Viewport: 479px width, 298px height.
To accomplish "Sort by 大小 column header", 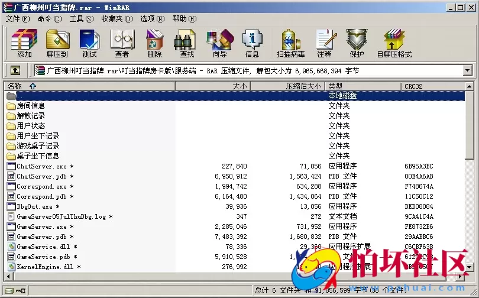I will pyautogui.click(x=213, y=86).
